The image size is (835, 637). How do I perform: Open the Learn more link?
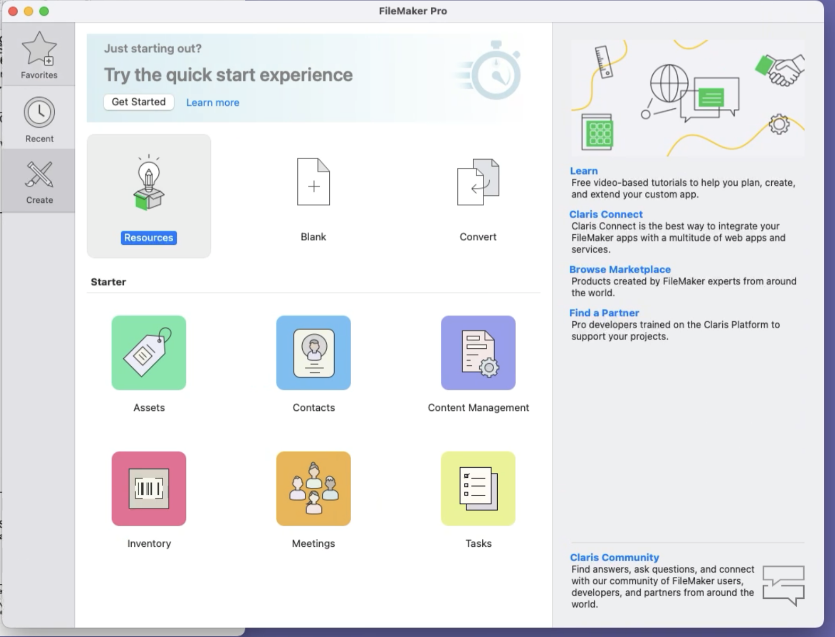click(212, 102)
